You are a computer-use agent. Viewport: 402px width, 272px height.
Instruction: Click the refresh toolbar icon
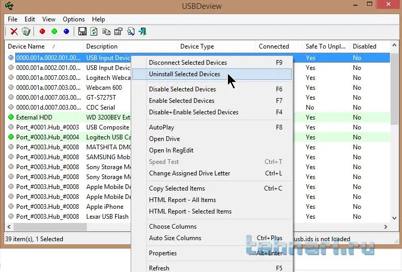(x=94, y=31)
